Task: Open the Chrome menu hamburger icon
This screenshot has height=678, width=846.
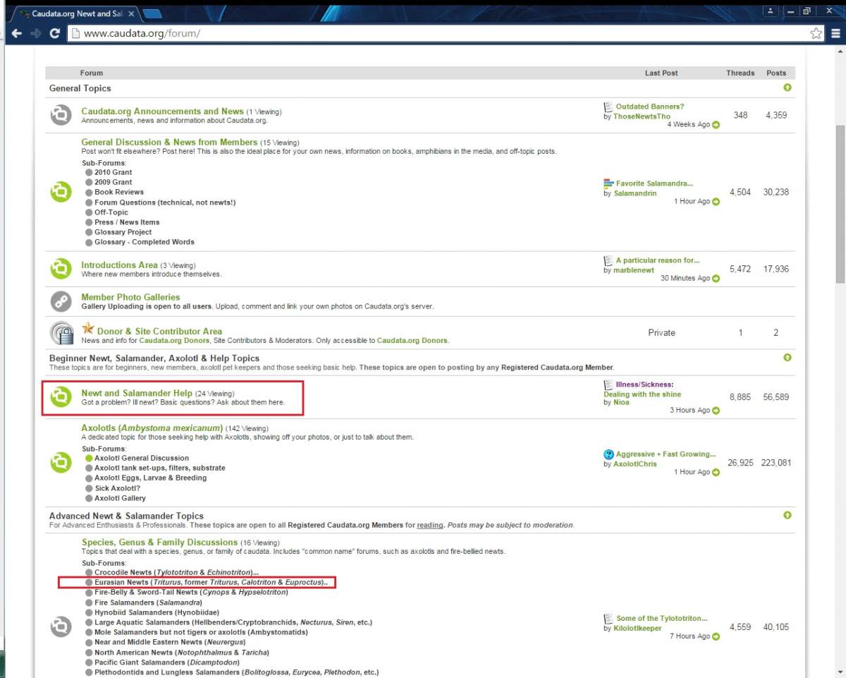Action: (x=835, y=33)
